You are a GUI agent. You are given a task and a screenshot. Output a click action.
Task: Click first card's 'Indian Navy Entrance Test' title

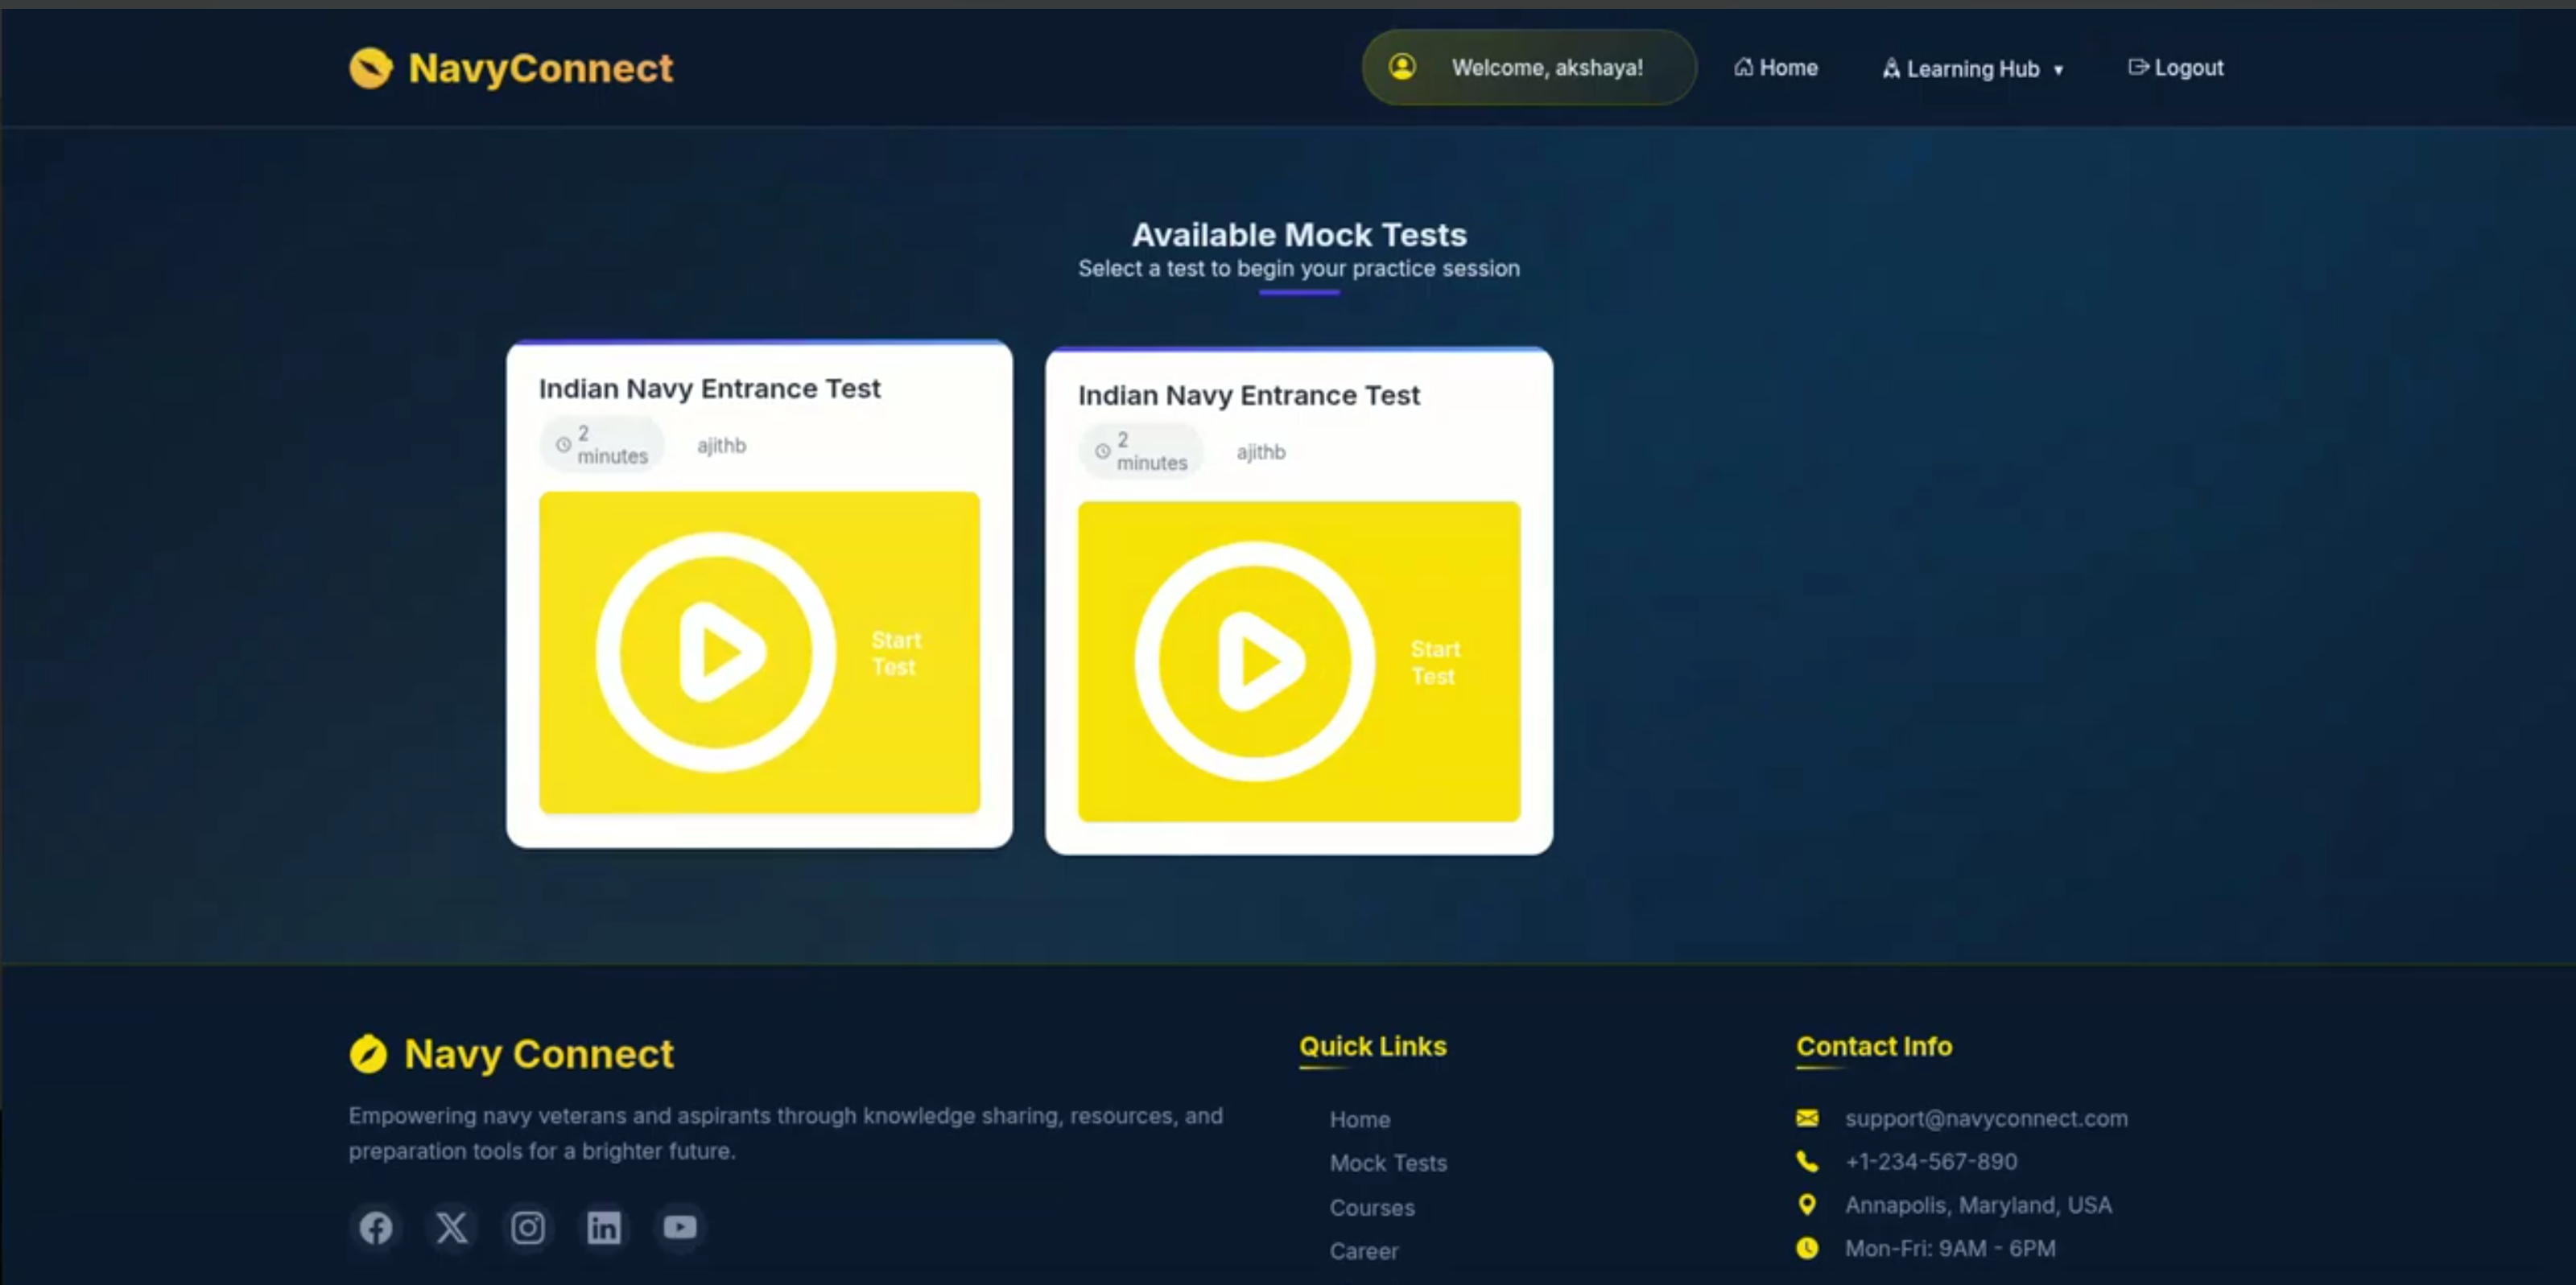tap(709, 388)
